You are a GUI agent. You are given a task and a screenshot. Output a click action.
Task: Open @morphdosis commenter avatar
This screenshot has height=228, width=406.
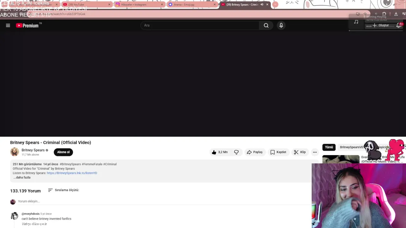(x=15, y=216)
